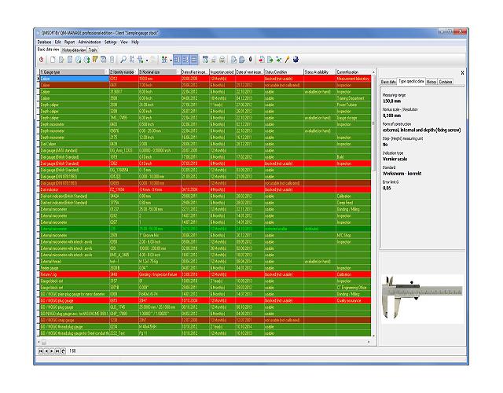
Task: Click the 'CT Engineering Office' location cell
Action: (353, 288)
